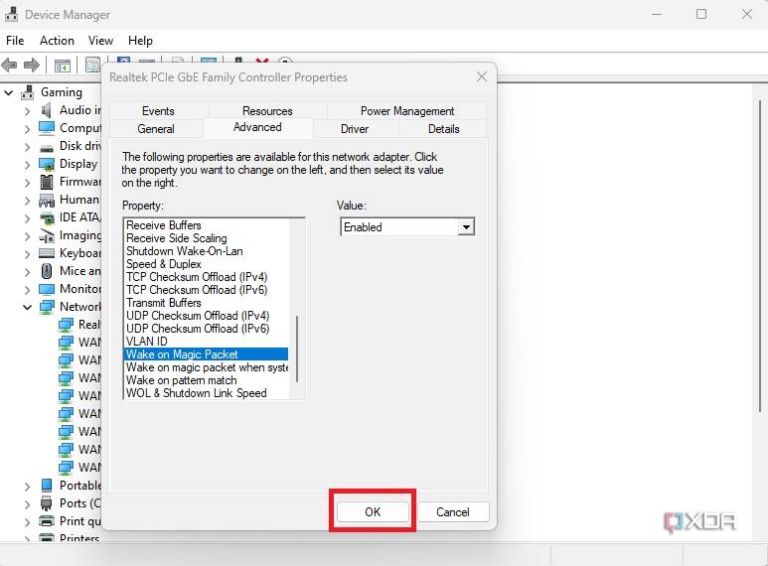Viewport: 768px width, 566px height.
Task: Select 'Wake on Magic Packet' property
Action: tap(207, 354)
